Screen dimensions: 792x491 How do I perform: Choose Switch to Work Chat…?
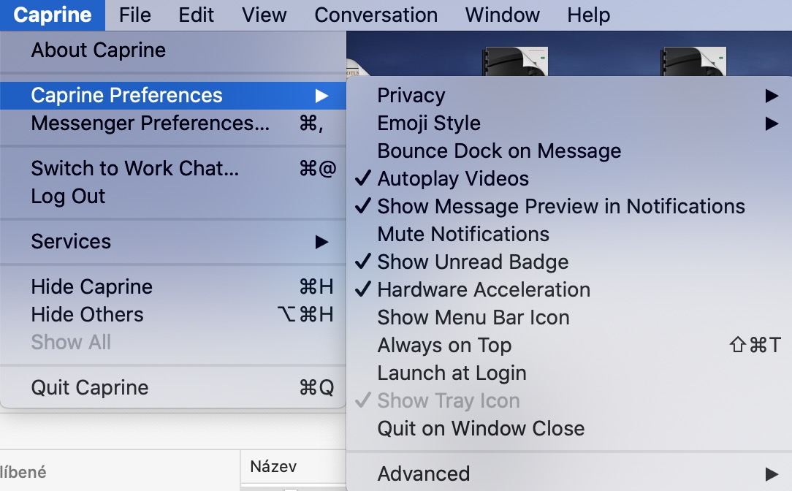(172, 168)
